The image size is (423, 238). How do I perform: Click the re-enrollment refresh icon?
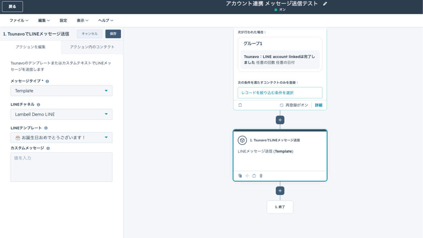click(282, 105)
